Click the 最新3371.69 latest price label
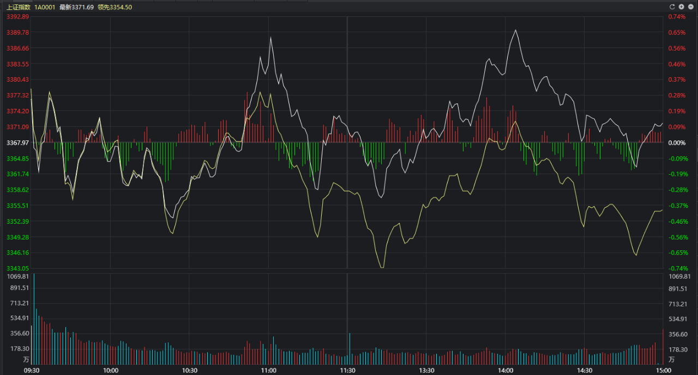This screenshot has width=698, height=375. (76, 7)
